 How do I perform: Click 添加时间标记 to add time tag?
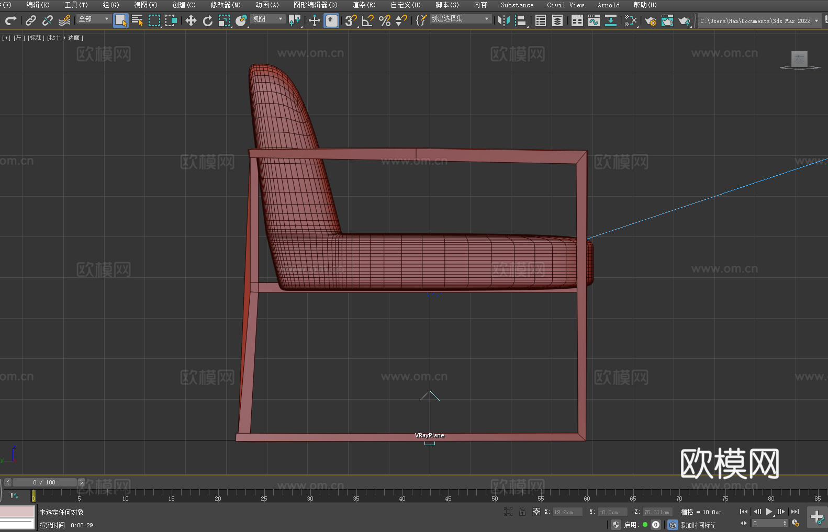point(698,525)
